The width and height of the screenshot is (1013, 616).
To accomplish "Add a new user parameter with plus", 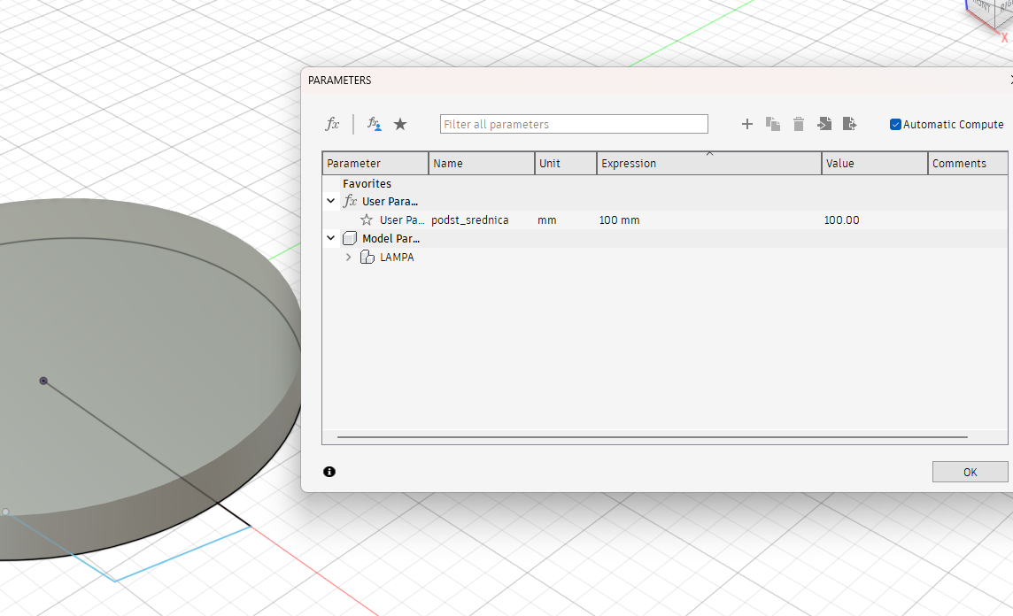I will 746,125.
